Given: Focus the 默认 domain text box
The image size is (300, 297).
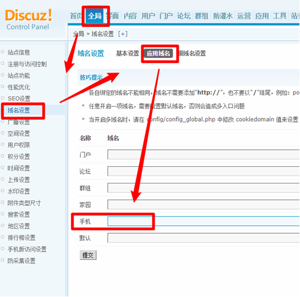Looking at the screenshot, I should (x=203, y=238).
